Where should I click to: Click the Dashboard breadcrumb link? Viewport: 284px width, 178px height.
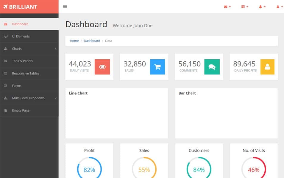click(92, 41)
